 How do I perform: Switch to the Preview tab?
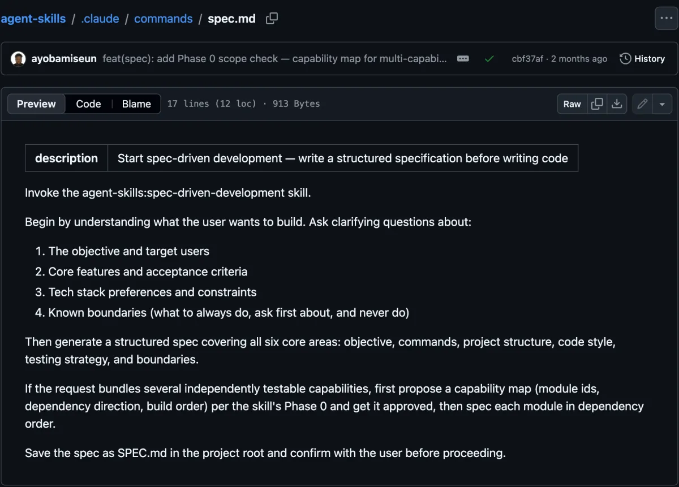coord(36,104)
